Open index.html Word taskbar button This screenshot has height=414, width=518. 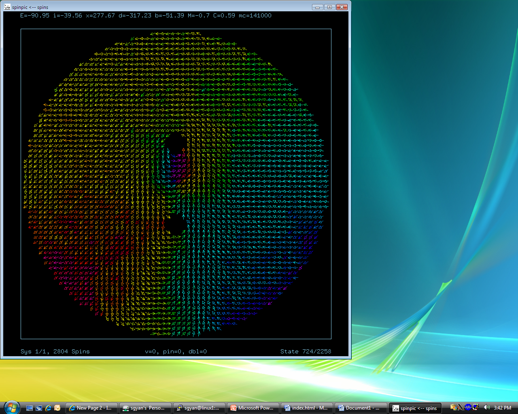tap(308, 408)
